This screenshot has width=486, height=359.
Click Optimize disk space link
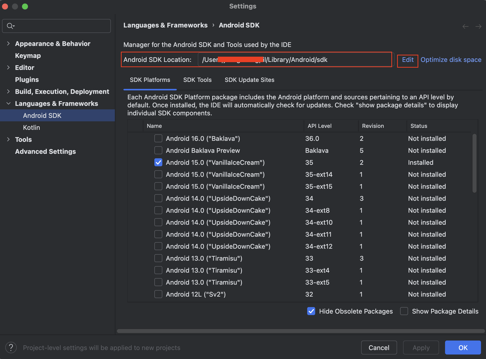click(451, 60)
